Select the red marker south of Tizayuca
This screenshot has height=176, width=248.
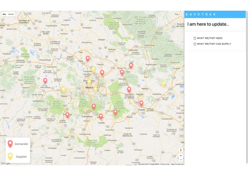102,73
